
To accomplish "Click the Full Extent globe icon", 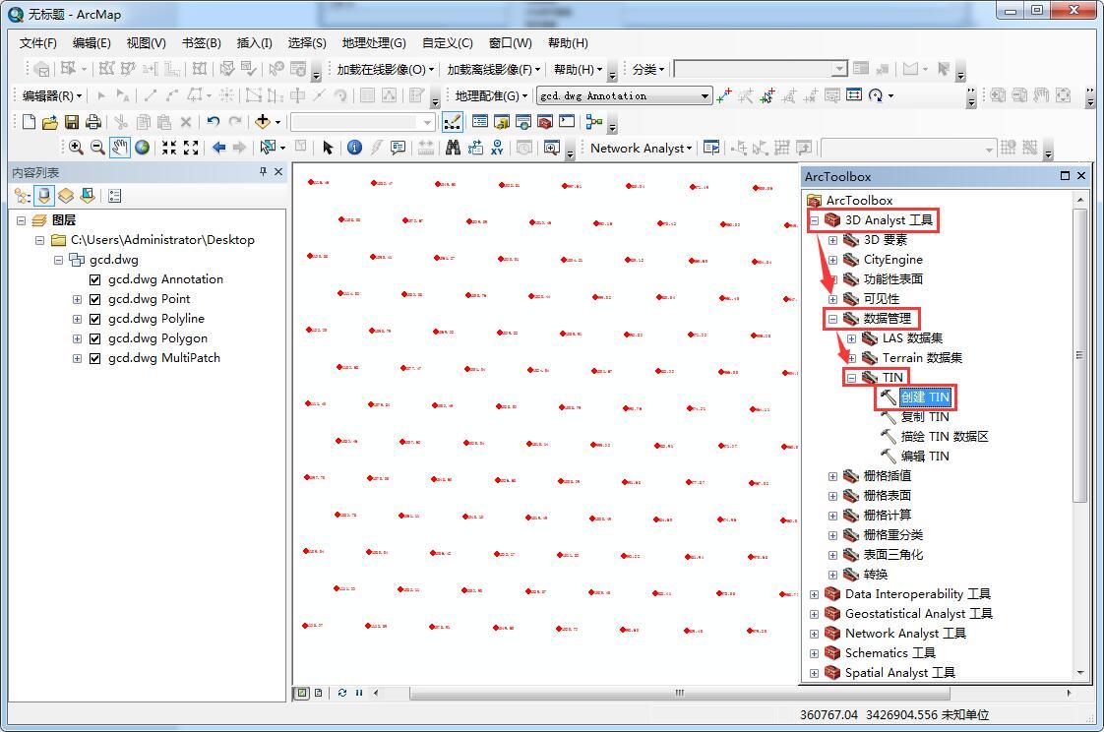I will [x=142, y=148].
